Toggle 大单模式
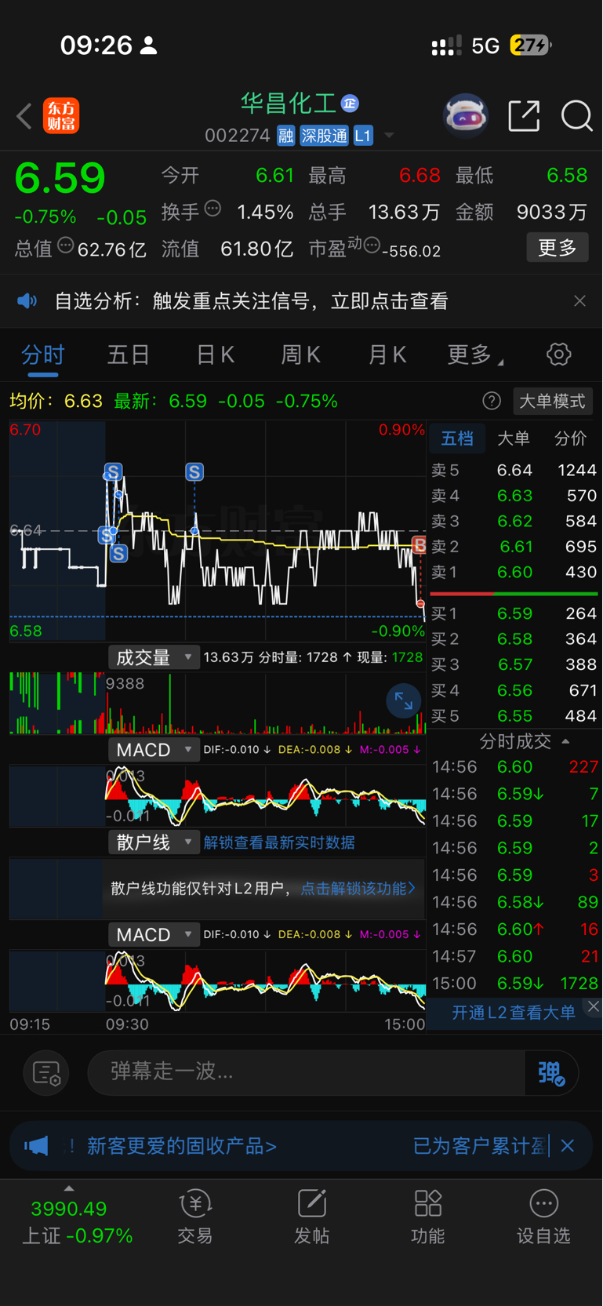The image size is (603, 1306). [553, 402]
